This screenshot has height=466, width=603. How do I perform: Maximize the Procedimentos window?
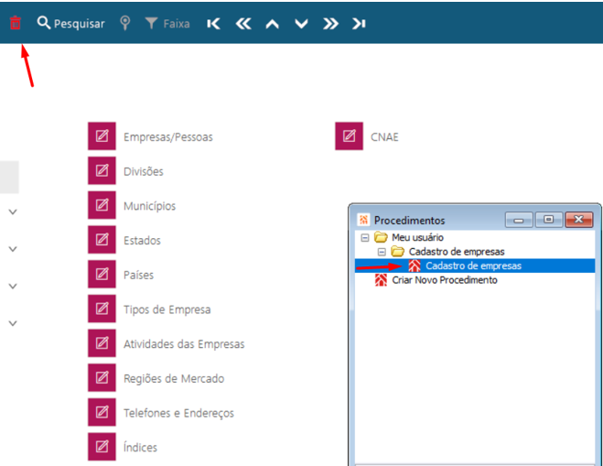tap(549, 220)
